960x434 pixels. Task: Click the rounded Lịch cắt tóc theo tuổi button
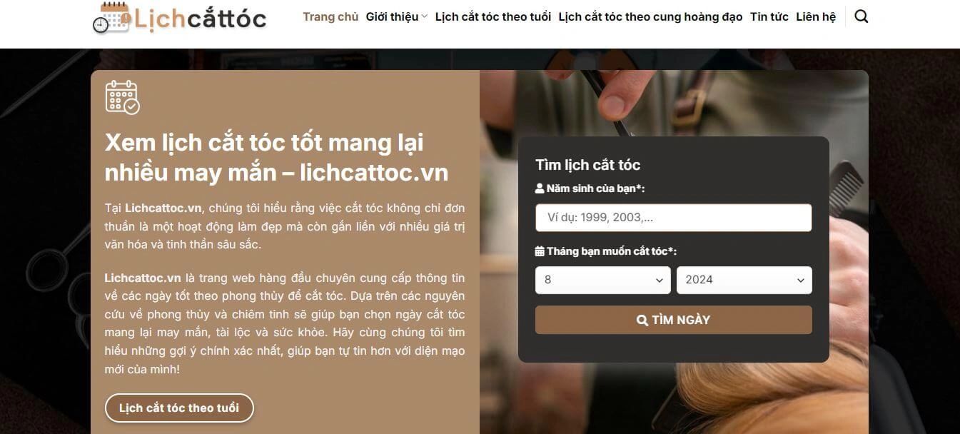point(179,408)
